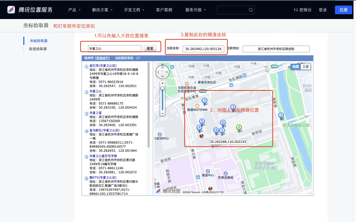Expand the 产品 dropdown menu
The height and width of the screenshot is (222, 356).
point(74,10)
